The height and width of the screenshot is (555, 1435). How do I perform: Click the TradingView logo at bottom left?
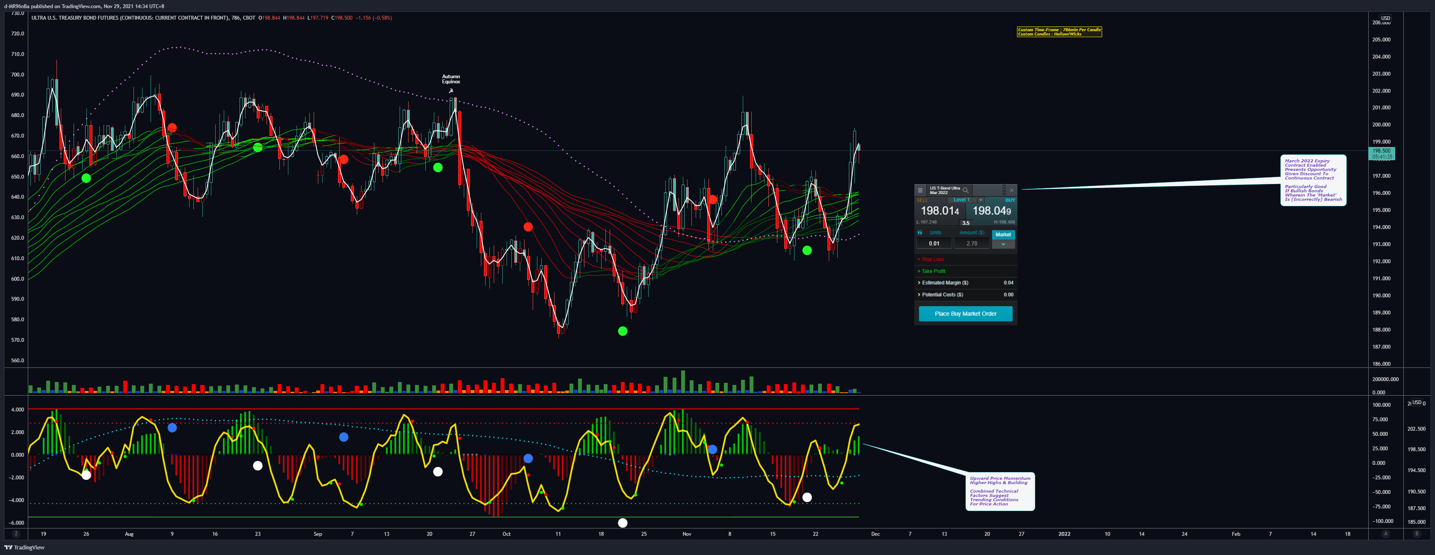click(x=24, y=548)
